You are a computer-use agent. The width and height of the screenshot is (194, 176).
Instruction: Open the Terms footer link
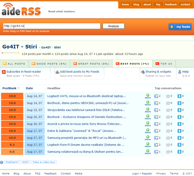(174, 173)
